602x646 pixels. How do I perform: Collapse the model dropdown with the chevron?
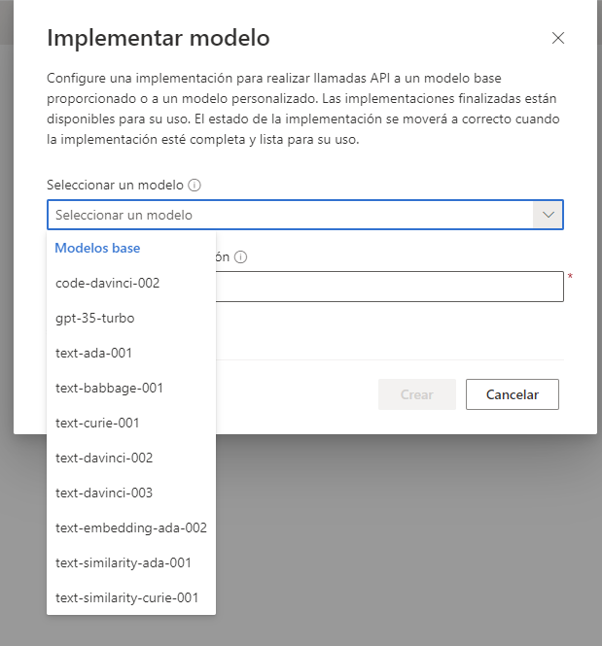(548, 215)
